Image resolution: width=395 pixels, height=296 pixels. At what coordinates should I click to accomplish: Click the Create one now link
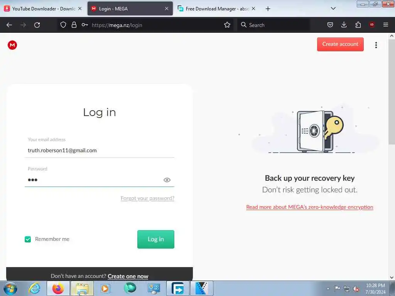pos(128,276)
